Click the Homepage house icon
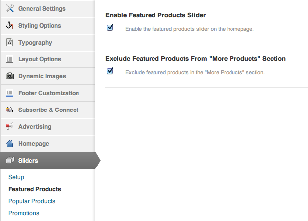This screenshot has width=308, height=221. (x=9, y=144)
